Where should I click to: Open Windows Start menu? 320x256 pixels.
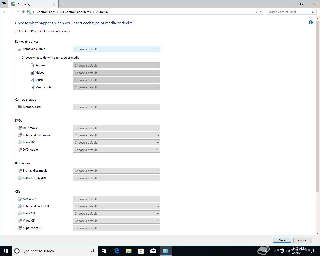point(6,251)
